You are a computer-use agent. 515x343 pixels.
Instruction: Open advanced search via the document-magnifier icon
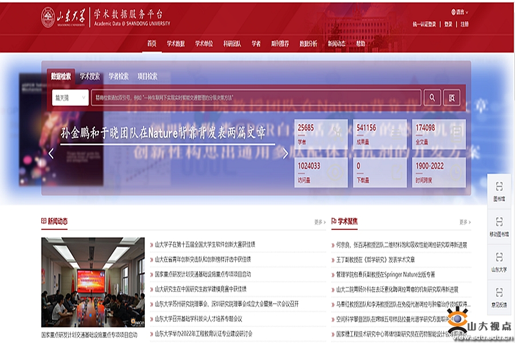coord(451,98)
